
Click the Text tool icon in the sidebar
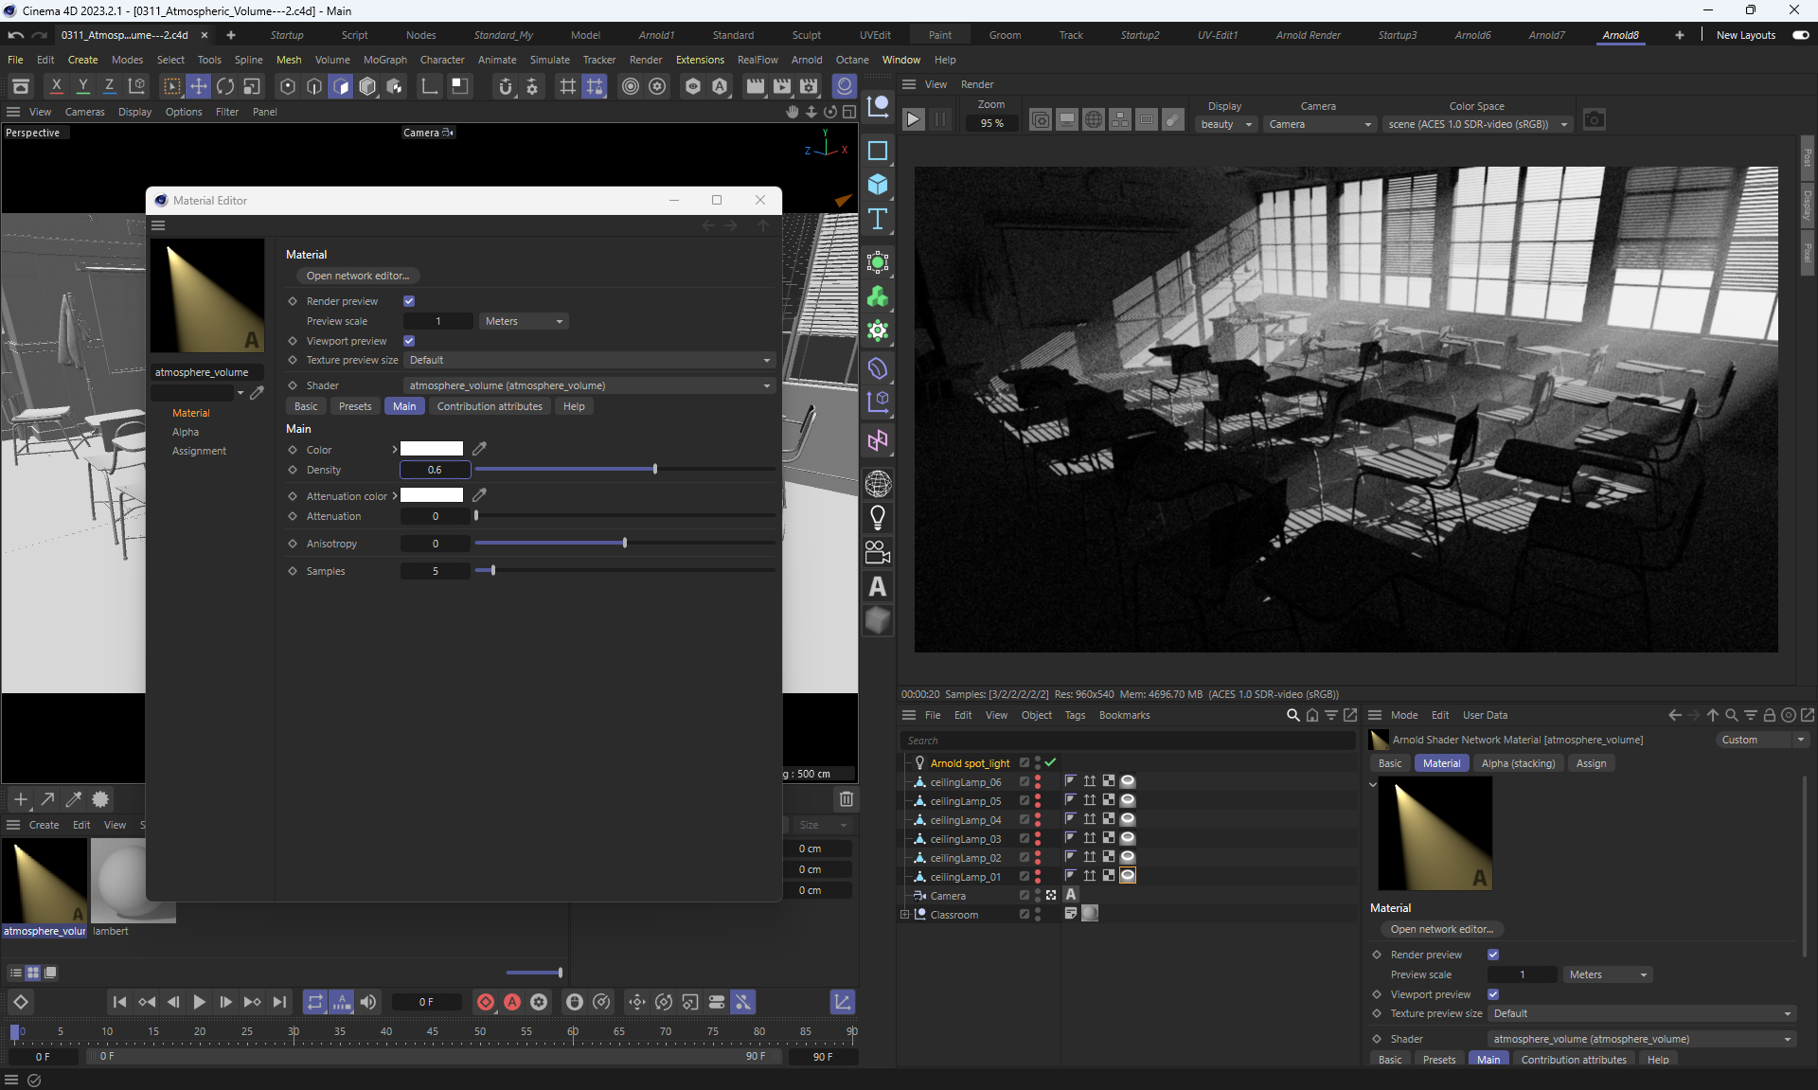(x=878, y=219)
